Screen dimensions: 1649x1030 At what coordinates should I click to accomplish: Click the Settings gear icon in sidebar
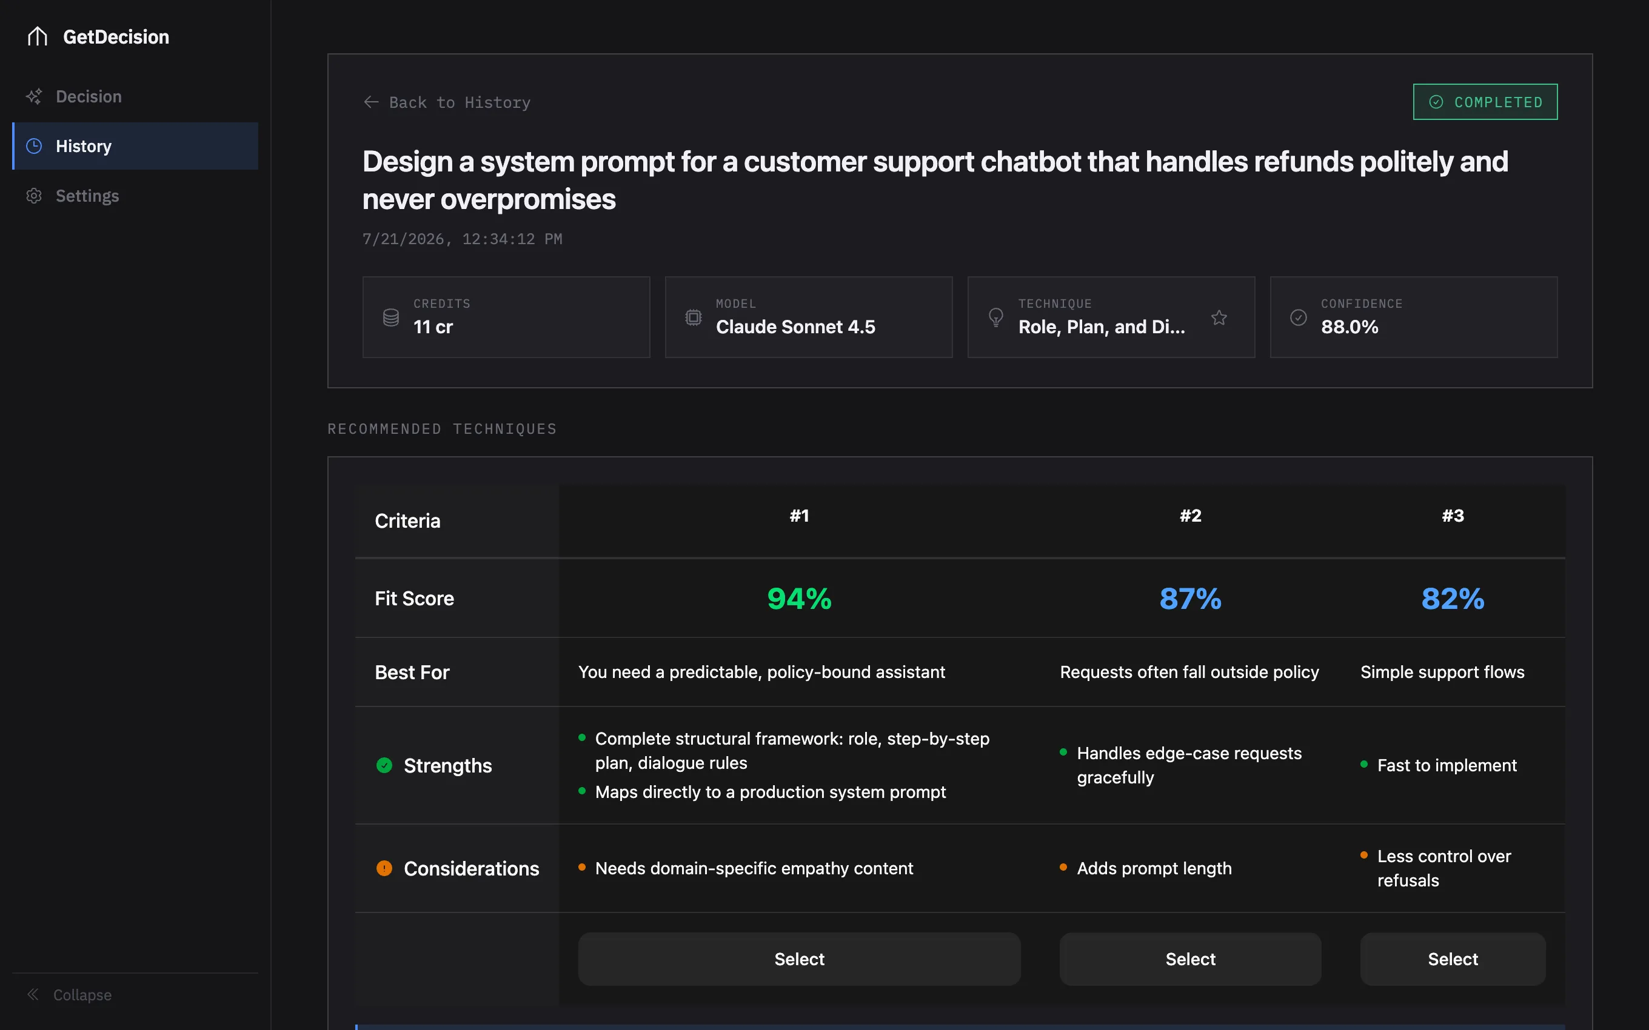point(34,196)
